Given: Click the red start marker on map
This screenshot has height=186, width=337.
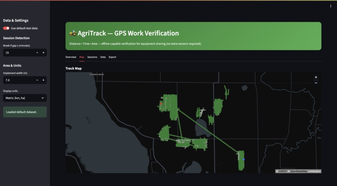Looking at the screenshot, I should click(161, 103).
